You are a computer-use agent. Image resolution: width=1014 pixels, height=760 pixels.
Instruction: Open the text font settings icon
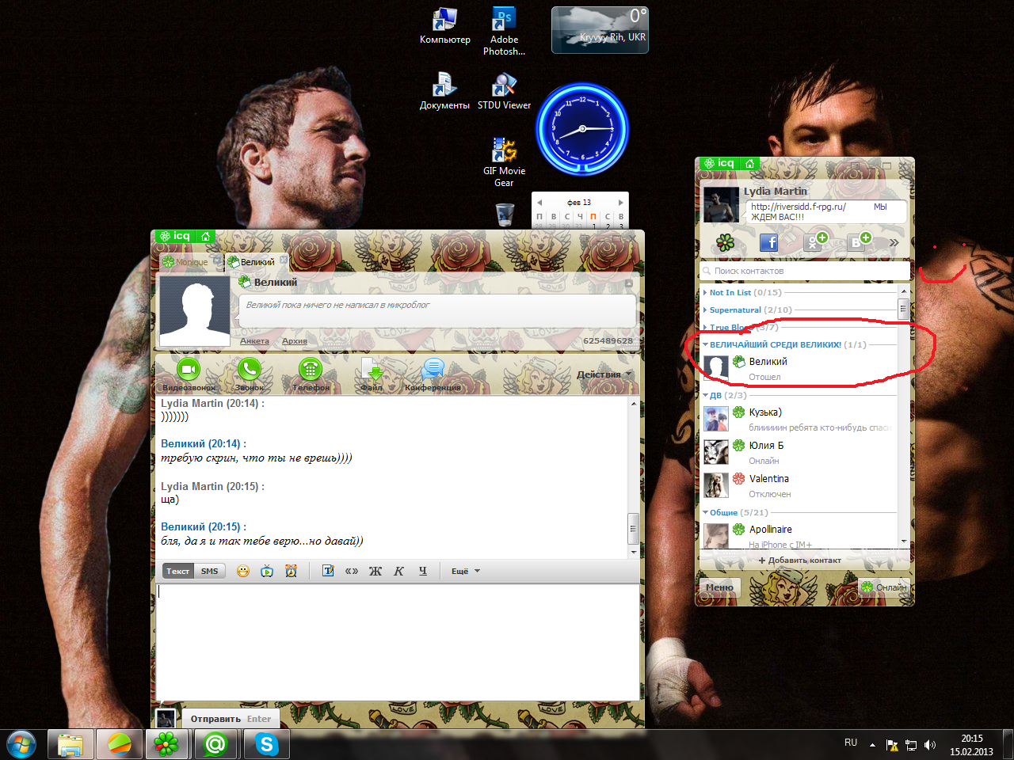point(328,571)
